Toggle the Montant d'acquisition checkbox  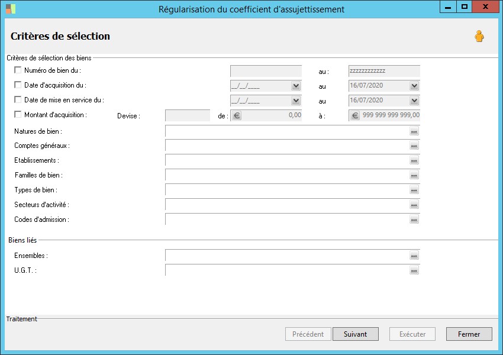click(18, 115)
